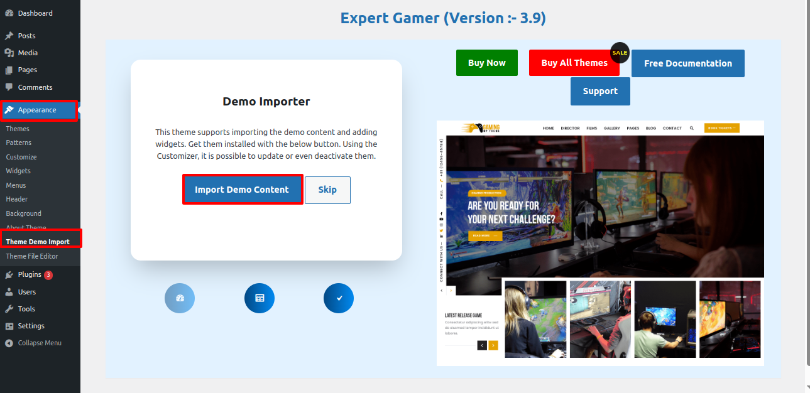Click the Users person icon
The width and height of the screenshot is (810, 393).
[9, 292]
